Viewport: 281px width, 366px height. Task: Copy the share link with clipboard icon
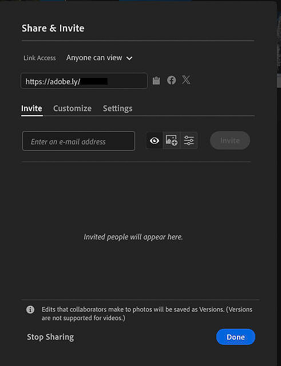156,81
